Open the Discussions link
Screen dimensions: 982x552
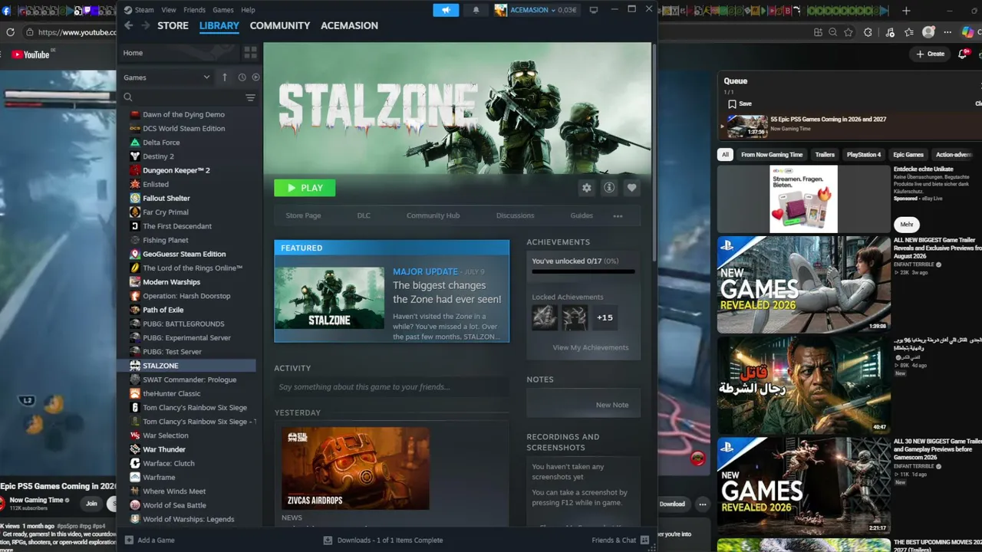click(x=515, y=215)
